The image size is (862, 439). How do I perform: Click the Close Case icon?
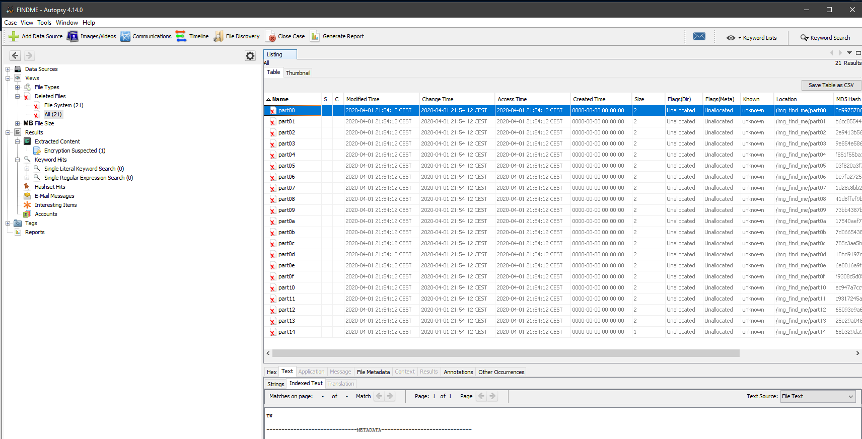(x=271, y=36)
